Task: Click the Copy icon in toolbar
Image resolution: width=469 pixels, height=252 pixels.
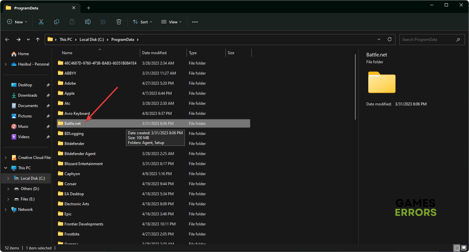Action: 57,22
